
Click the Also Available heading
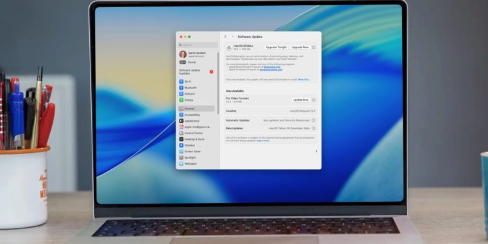[235, 91]
